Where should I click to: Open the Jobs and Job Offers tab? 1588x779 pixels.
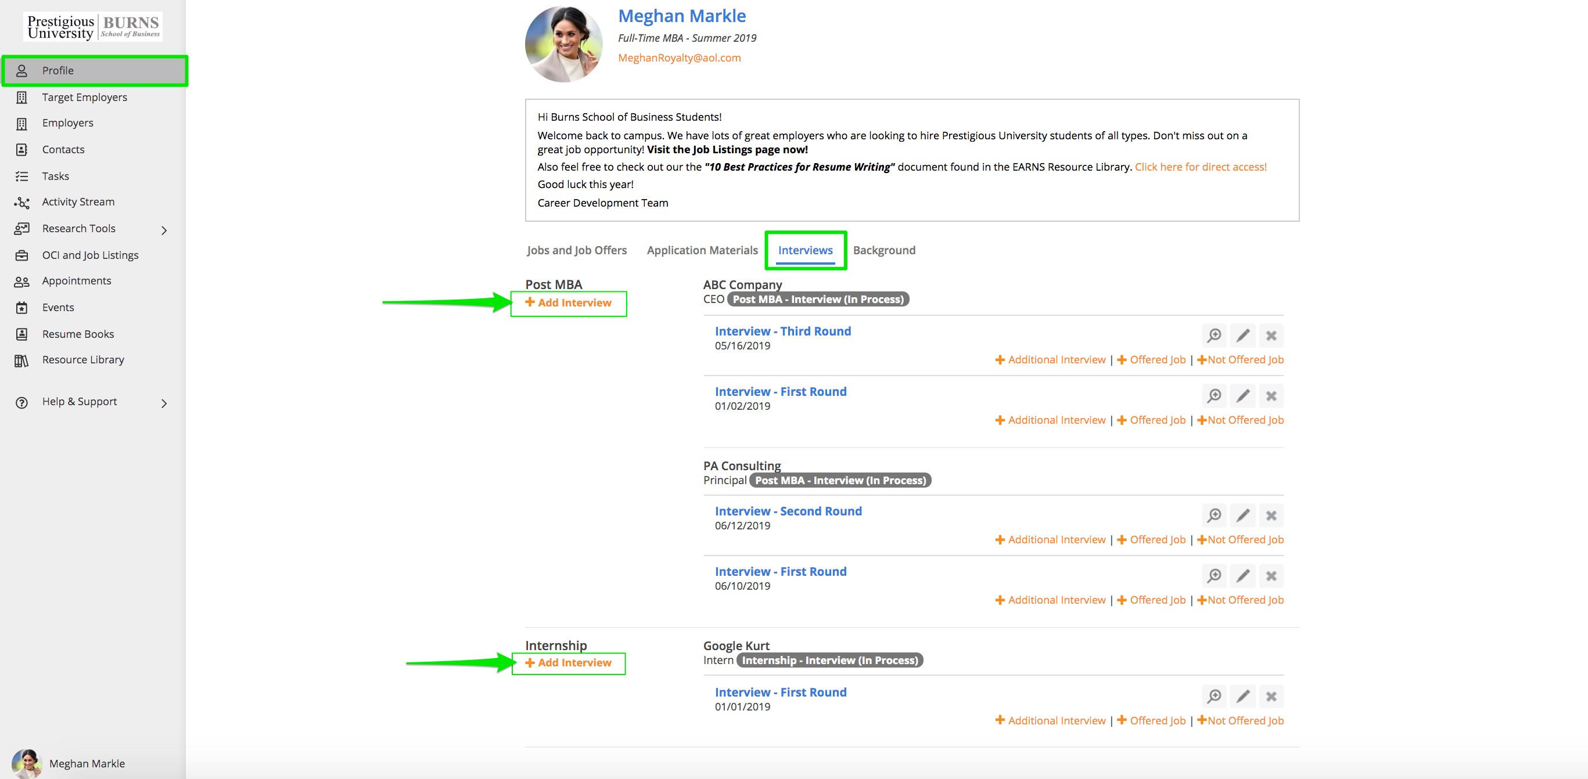pos(576,250)
